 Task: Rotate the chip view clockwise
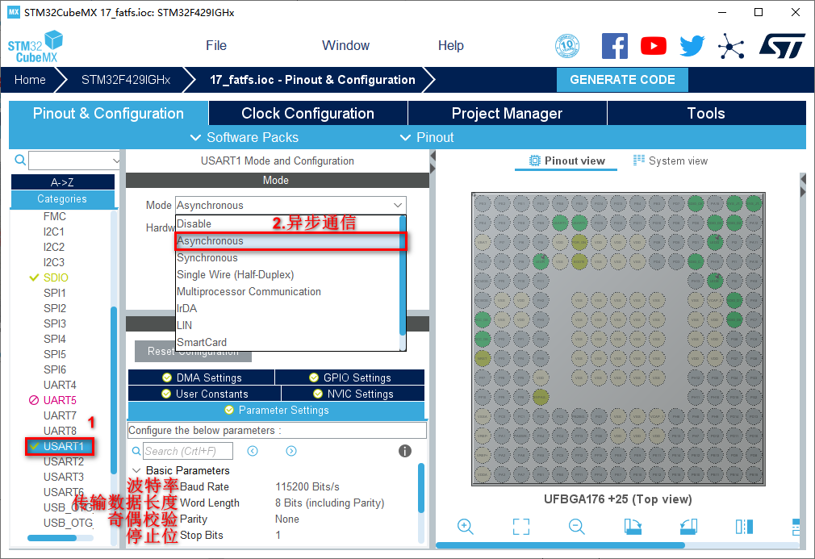pos(633,527)
